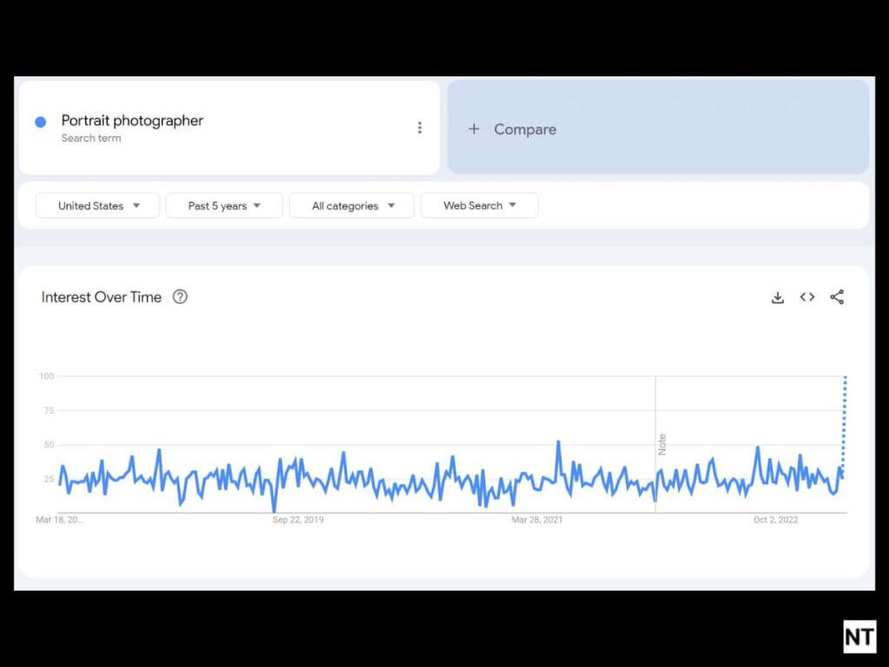This screenshot has height=667, width=889.
Task: Open the Past 5 years time range dropdown
Action: pos(224,206)
